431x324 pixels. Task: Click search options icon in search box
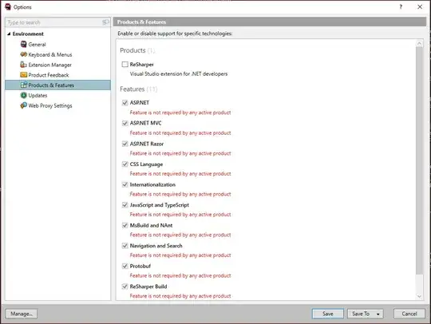tap(105, 22)
